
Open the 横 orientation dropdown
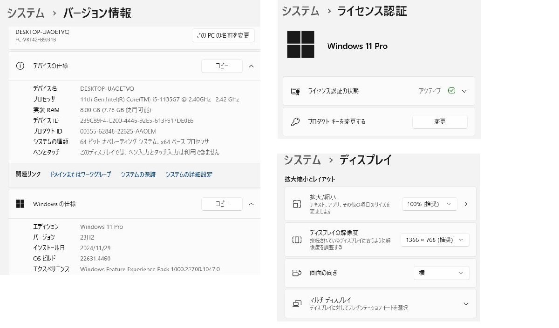click(441, 273)
